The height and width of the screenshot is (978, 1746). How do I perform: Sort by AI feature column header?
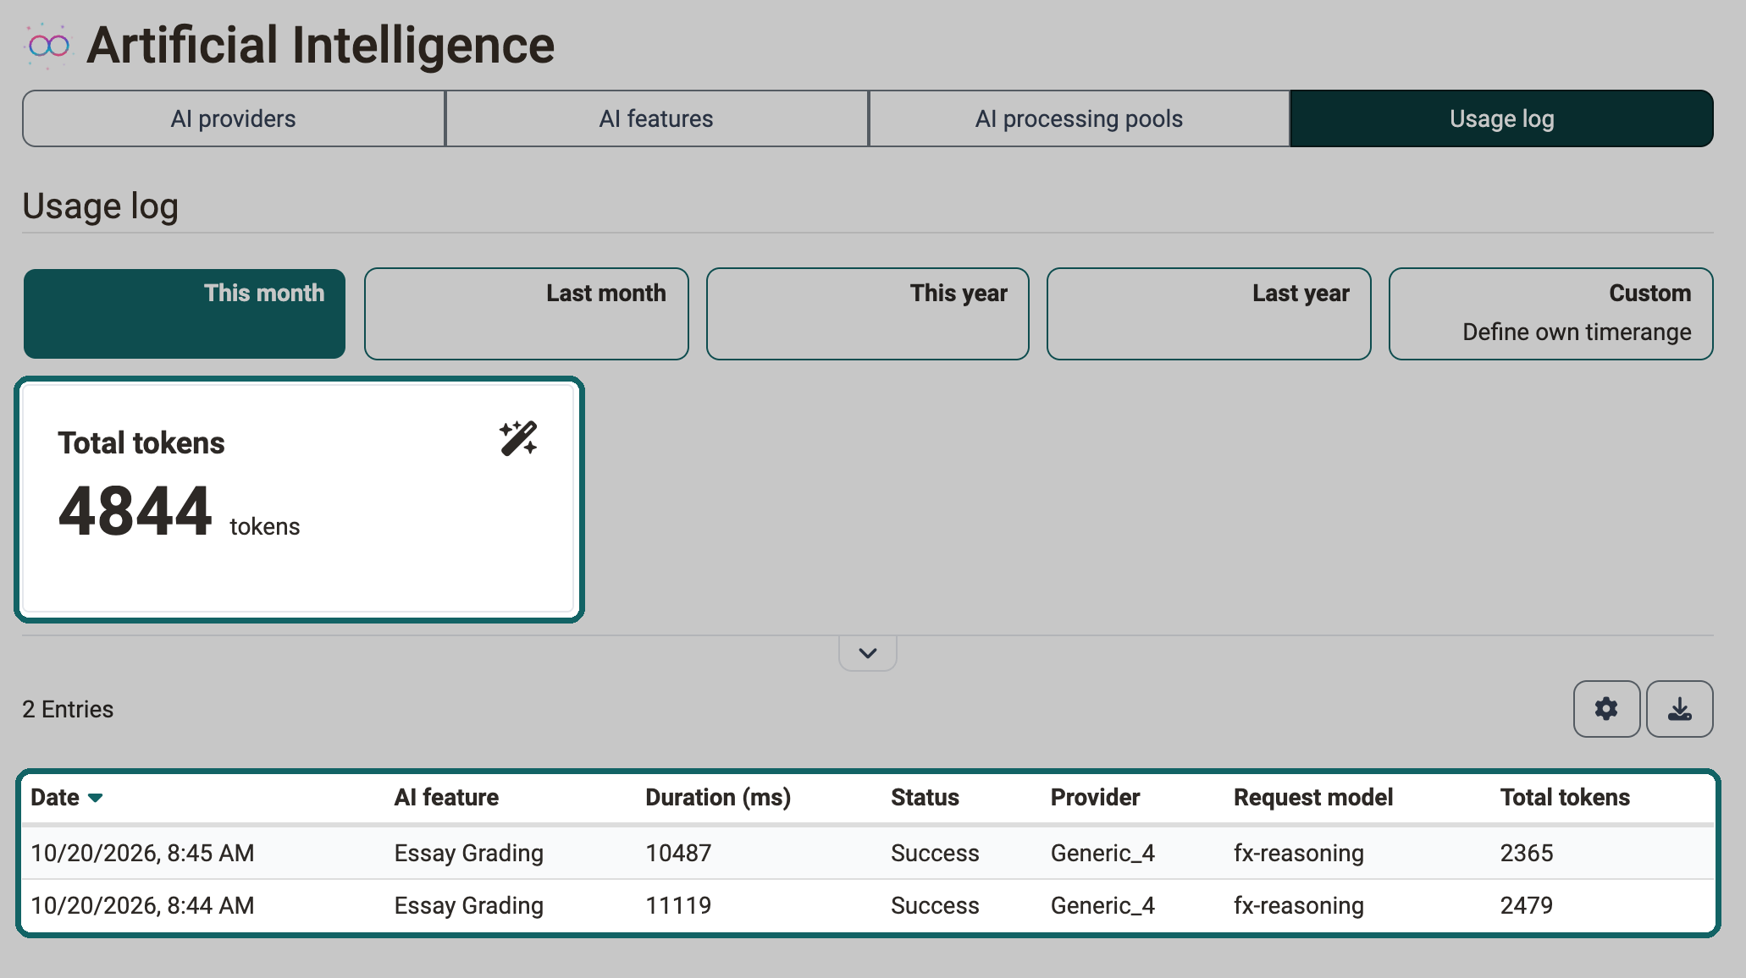(x=446, y=798)
